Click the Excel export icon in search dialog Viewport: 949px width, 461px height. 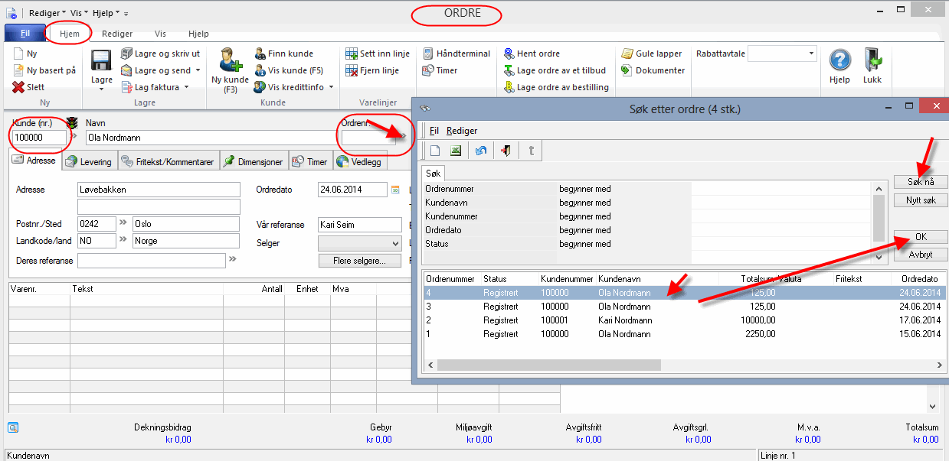(x=455, y=151)
